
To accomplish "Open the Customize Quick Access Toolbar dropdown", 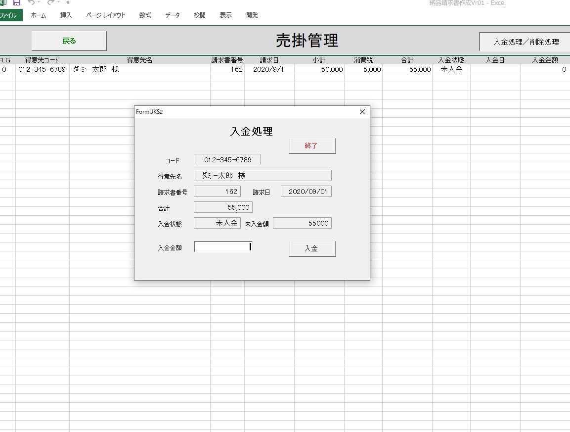I will tap(68, 2).
